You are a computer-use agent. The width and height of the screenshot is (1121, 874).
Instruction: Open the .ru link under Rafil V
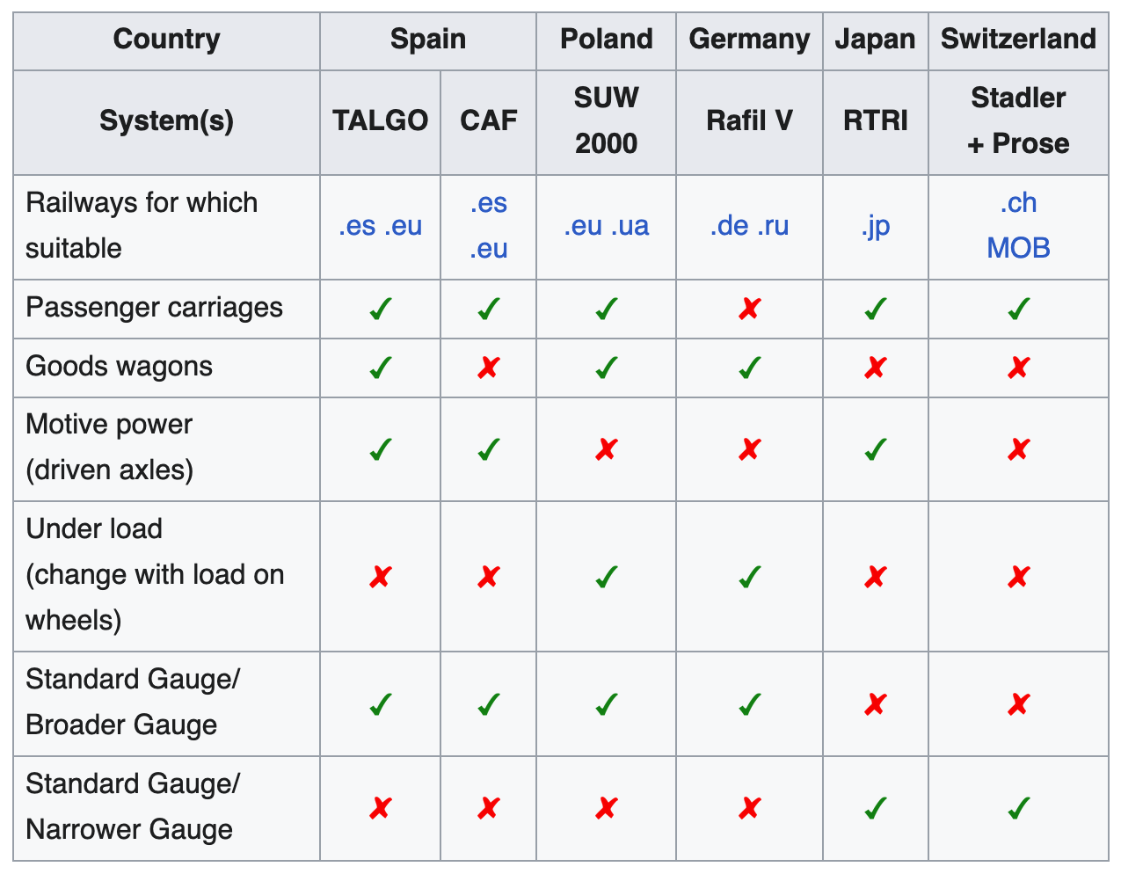coord(773,226)
